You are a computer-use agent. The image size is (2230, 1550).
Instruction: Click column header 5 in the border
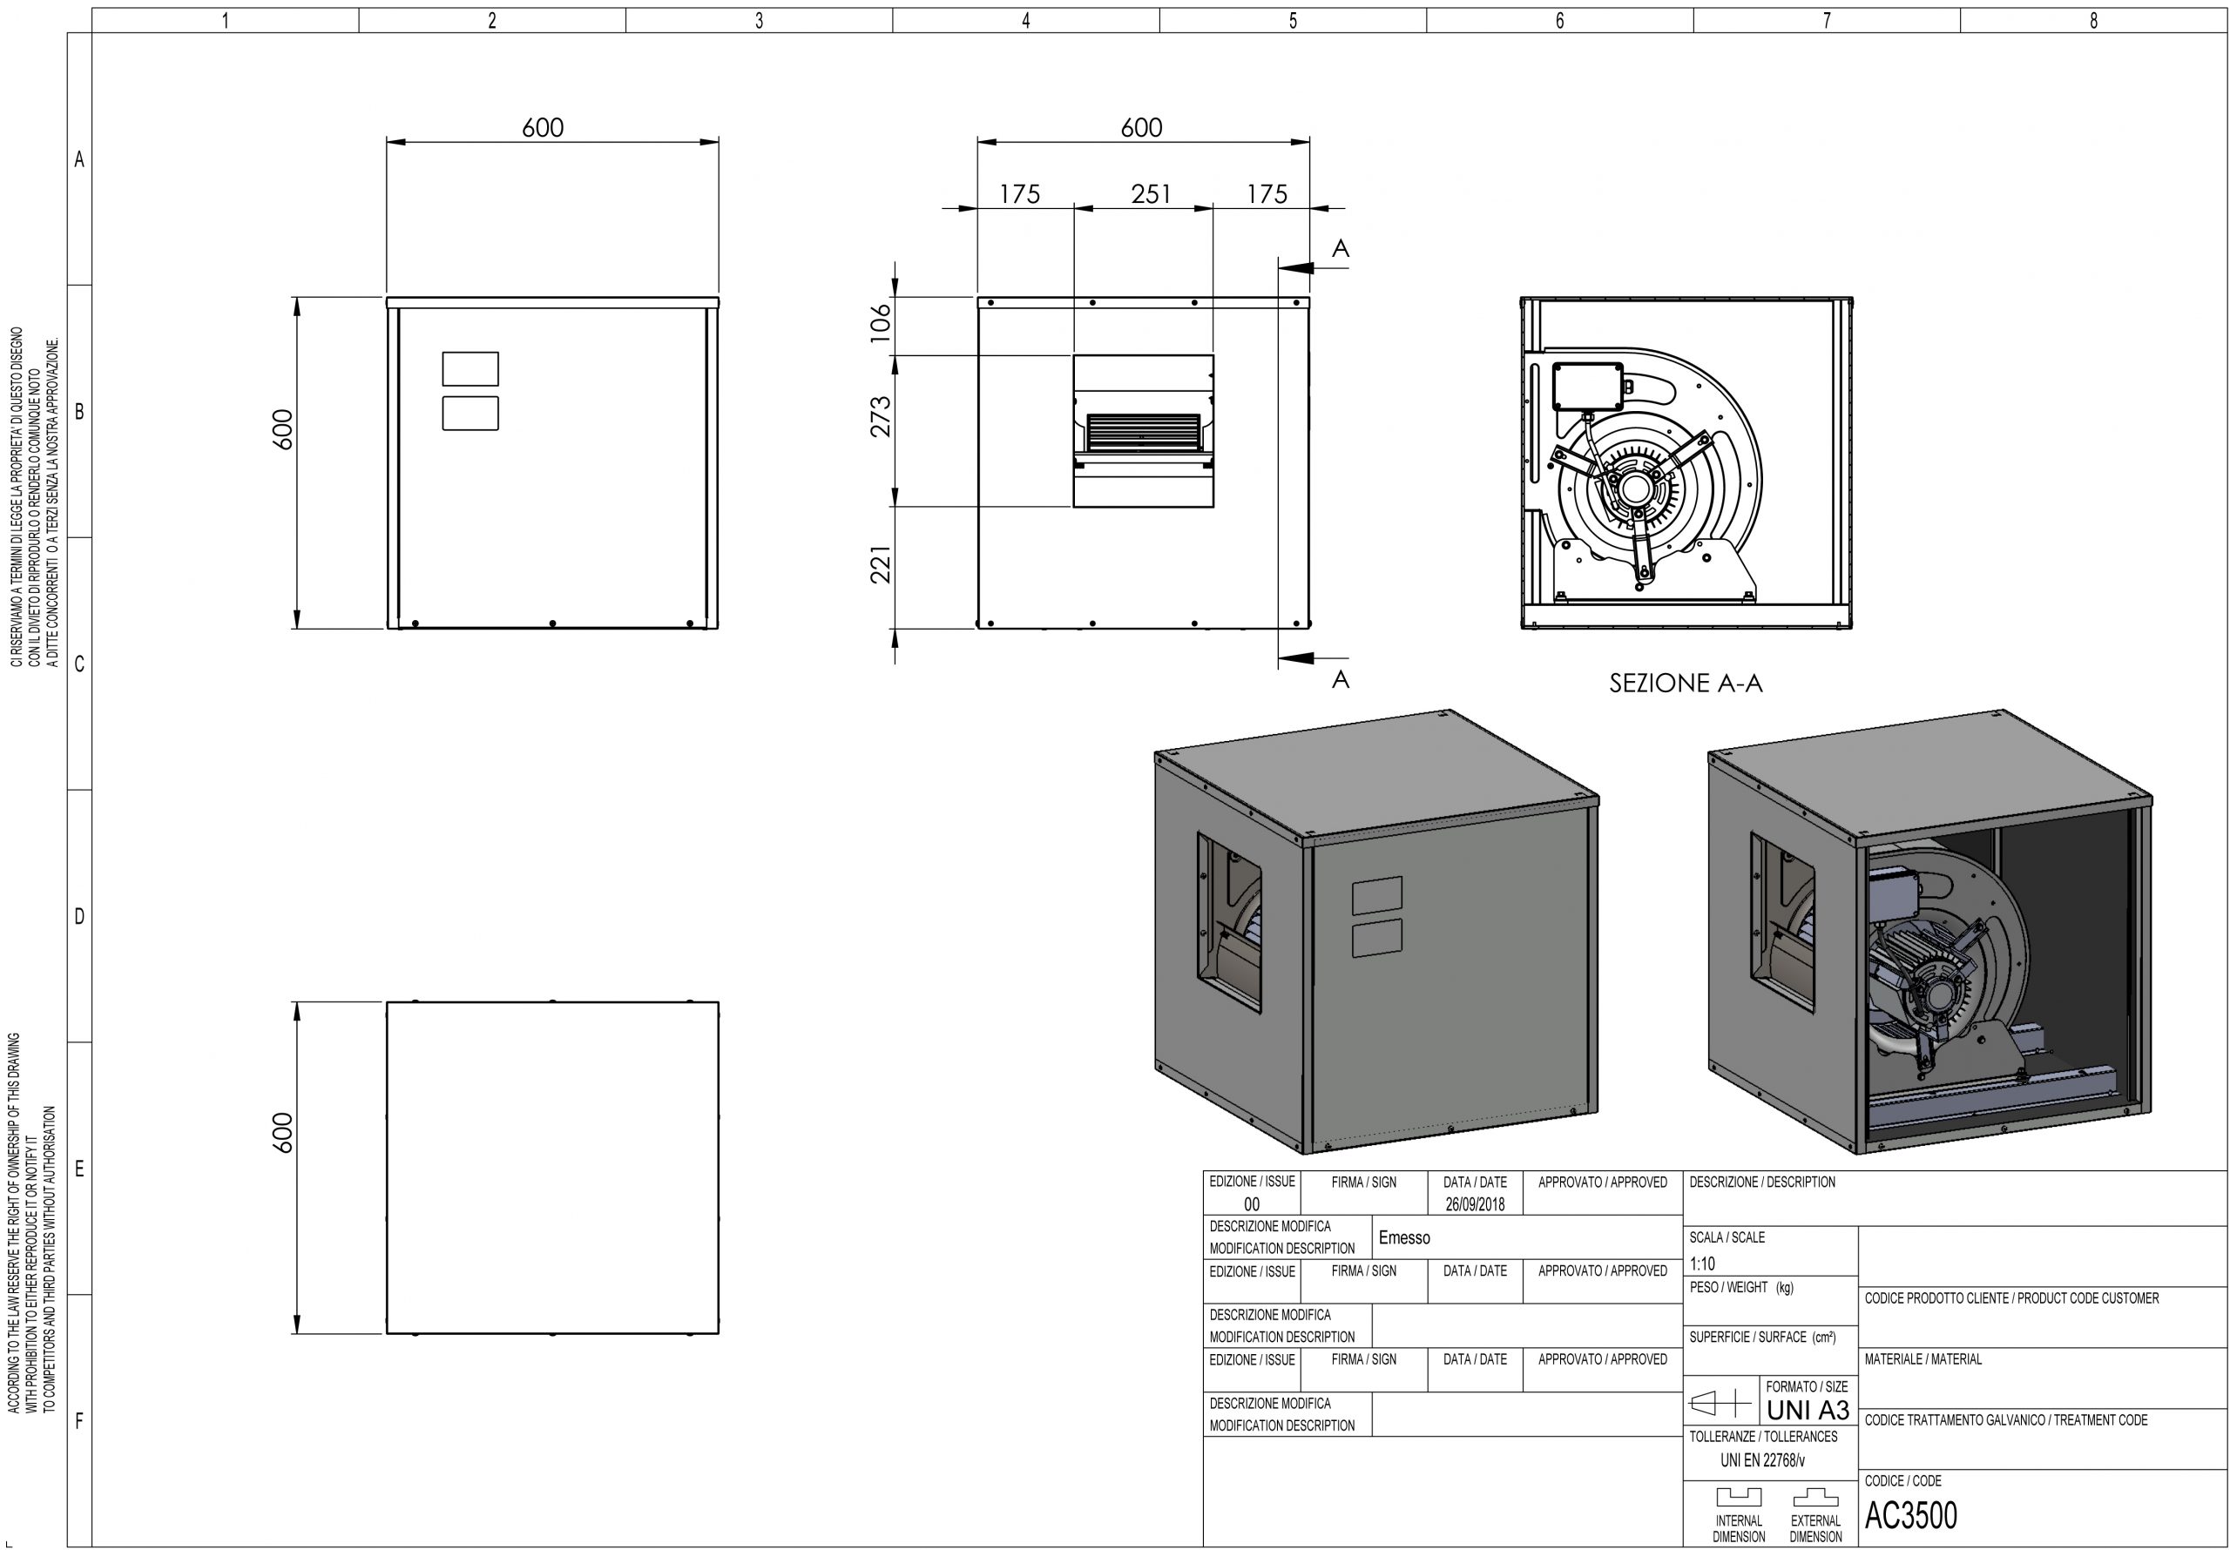1293,20
